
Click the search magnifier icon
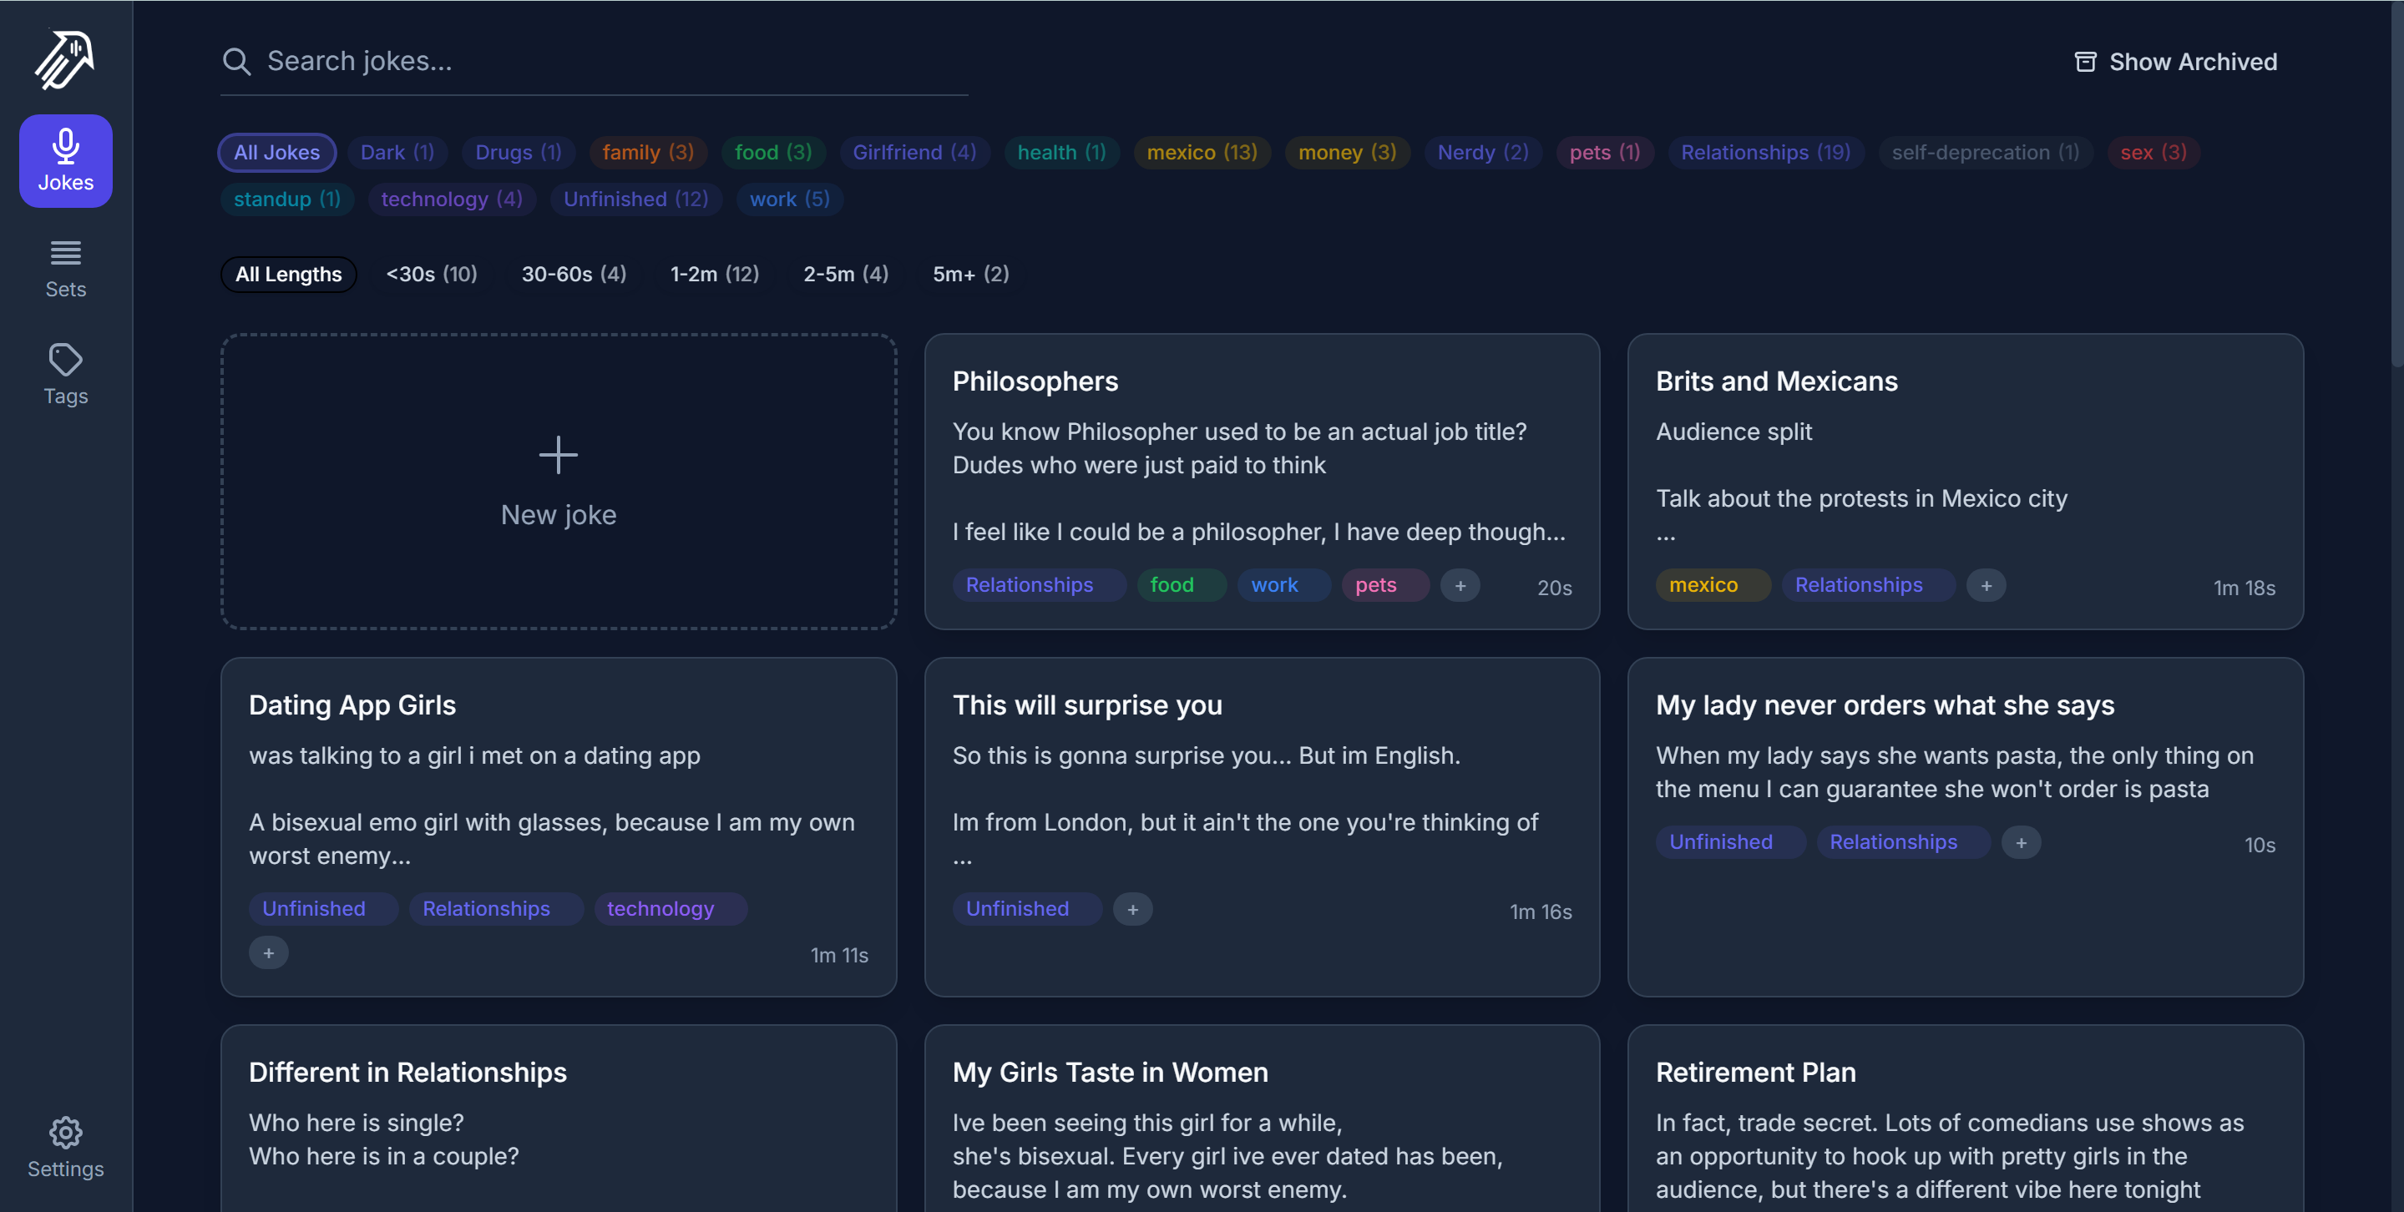[x=237, y=62]
